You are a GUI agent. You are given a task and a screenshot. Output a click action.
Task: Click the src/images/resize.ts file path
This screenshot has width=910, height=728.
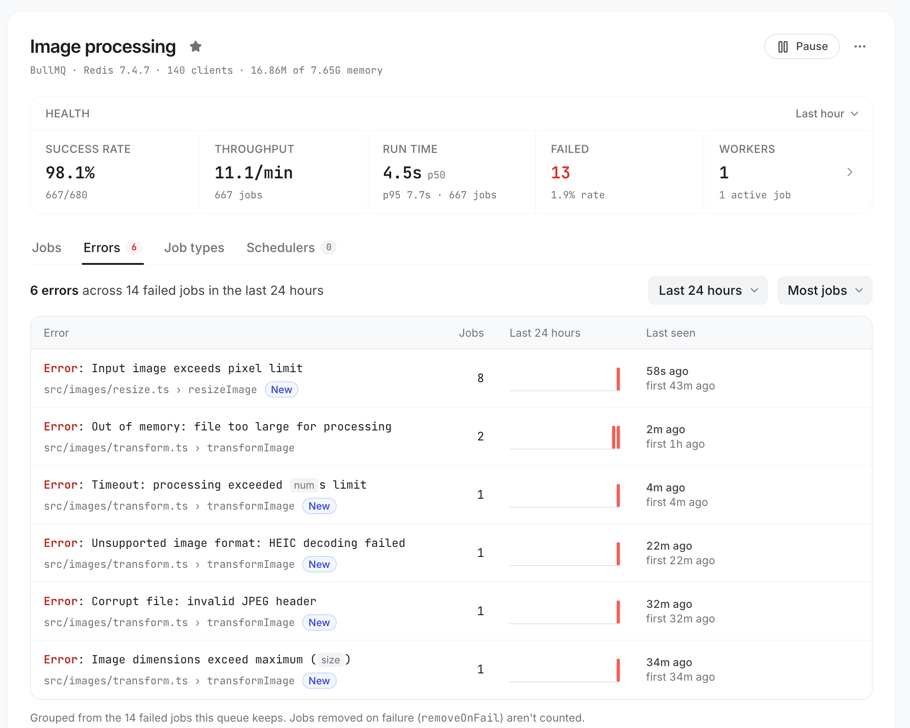[106, 390]
